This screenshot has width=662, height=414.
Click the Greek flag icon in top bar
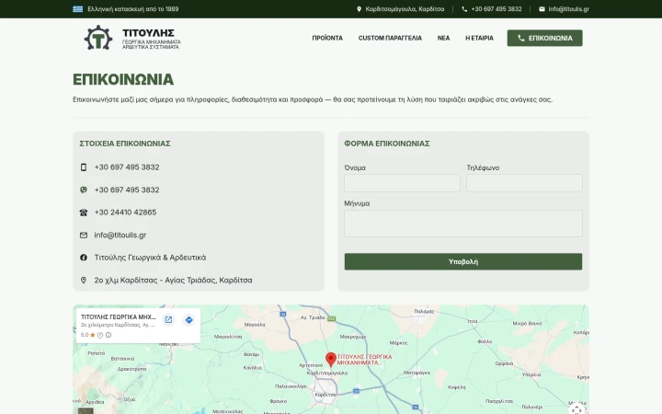click(x=77, y=9)
